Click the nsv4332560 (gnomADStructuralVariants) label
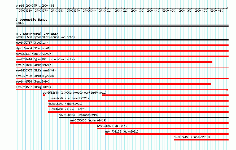 (x=45, y=37)
